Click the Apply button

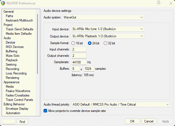tap(166, 121)
